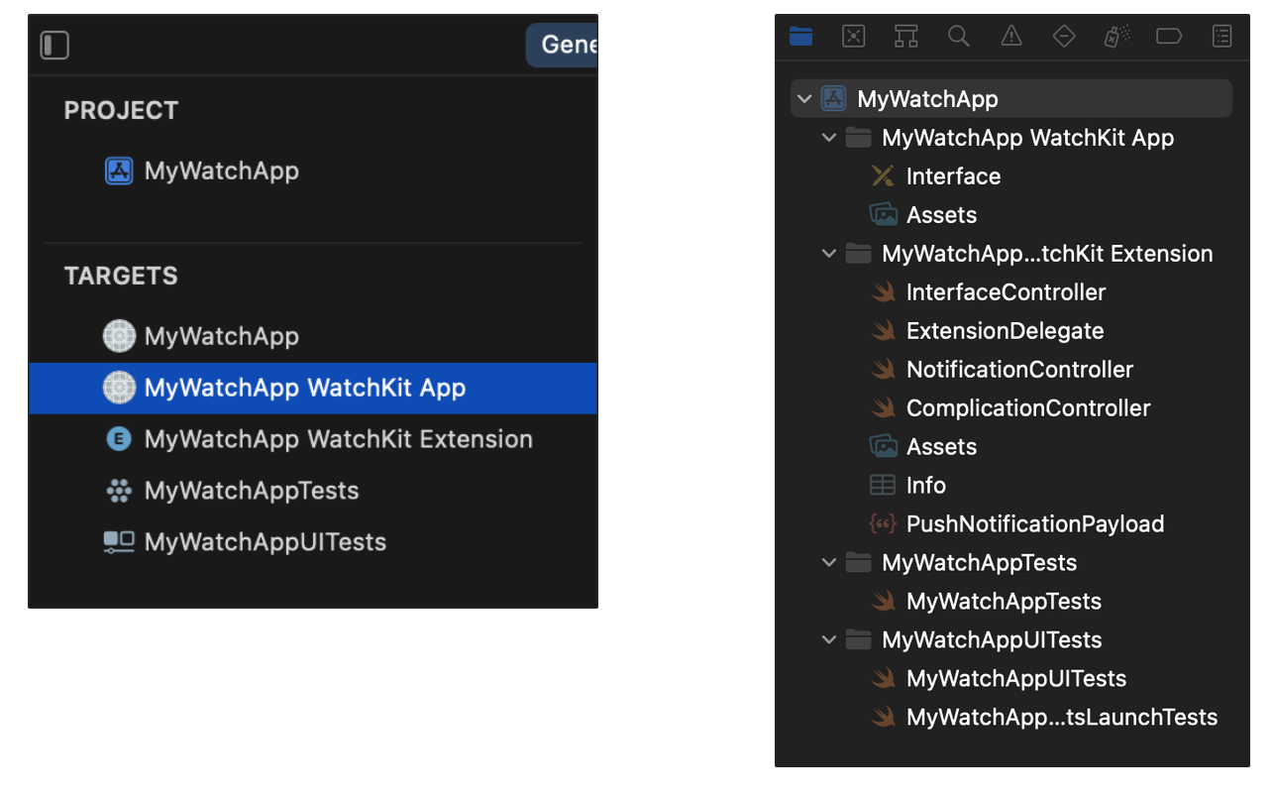
Task: Open the Source Control navigator icon
Action: pos(853,37)
